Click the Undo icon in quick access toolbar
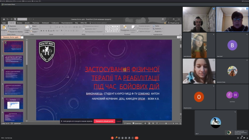This screenshot has height=140, width=249. tap(7, 19)
